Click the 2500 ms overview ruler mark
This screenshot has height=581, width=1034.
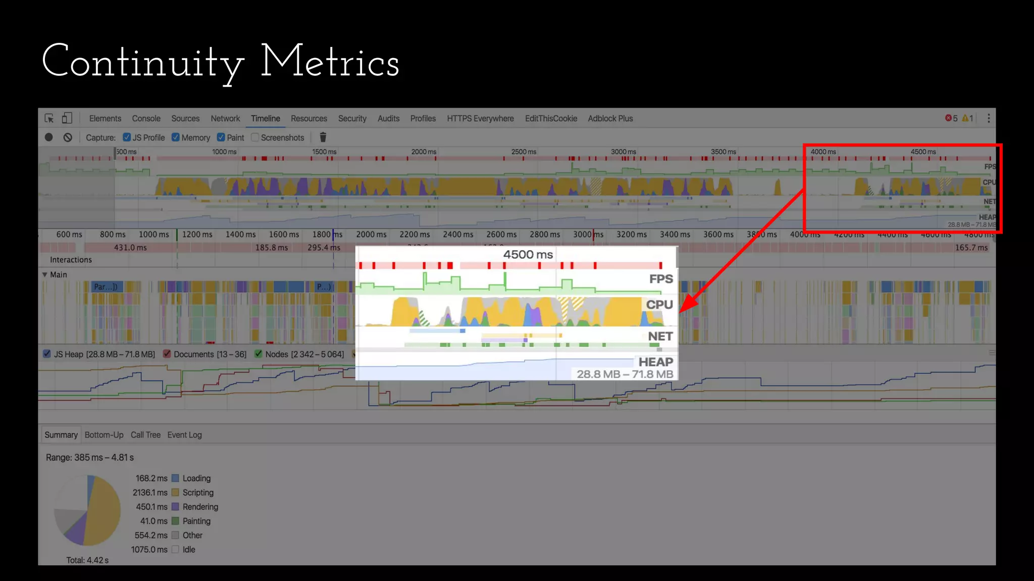tap(524, 152)
